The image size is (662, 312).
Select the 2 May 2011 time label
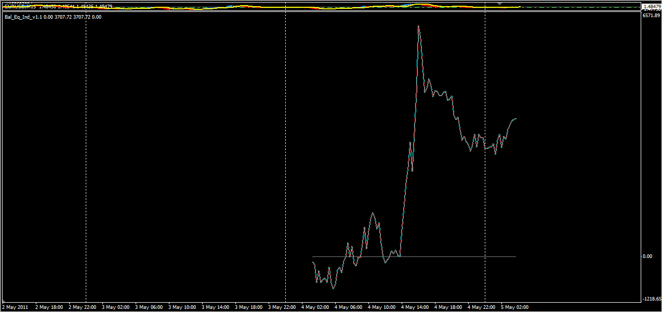click(15, 307)
